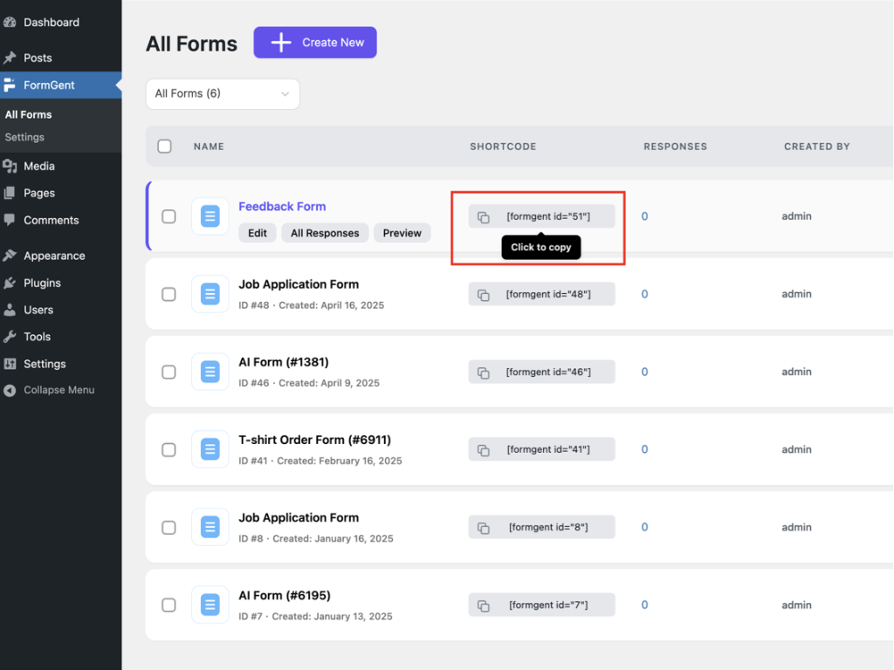Image resolution: width=894 pixels, height=670 pixels.
Task: Click the Feedback Form document icon
Action: 210,216
